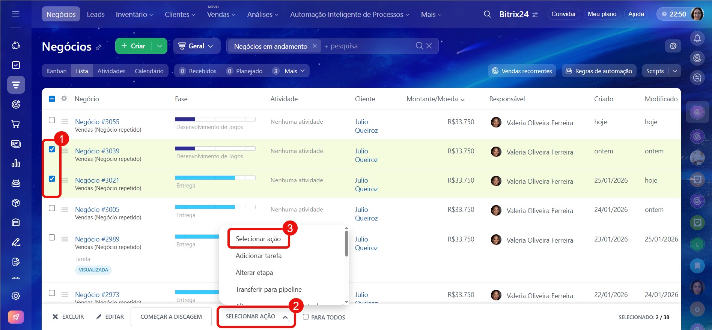The width and height of the screenshot is (712, 330).
Task: Open the Negócio #3021 link
Action: pos(97,180)
